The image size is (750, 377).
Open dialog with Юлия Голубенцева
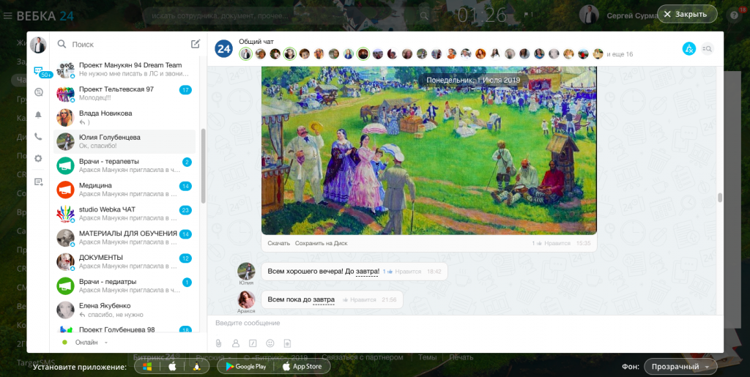(125, 141)
